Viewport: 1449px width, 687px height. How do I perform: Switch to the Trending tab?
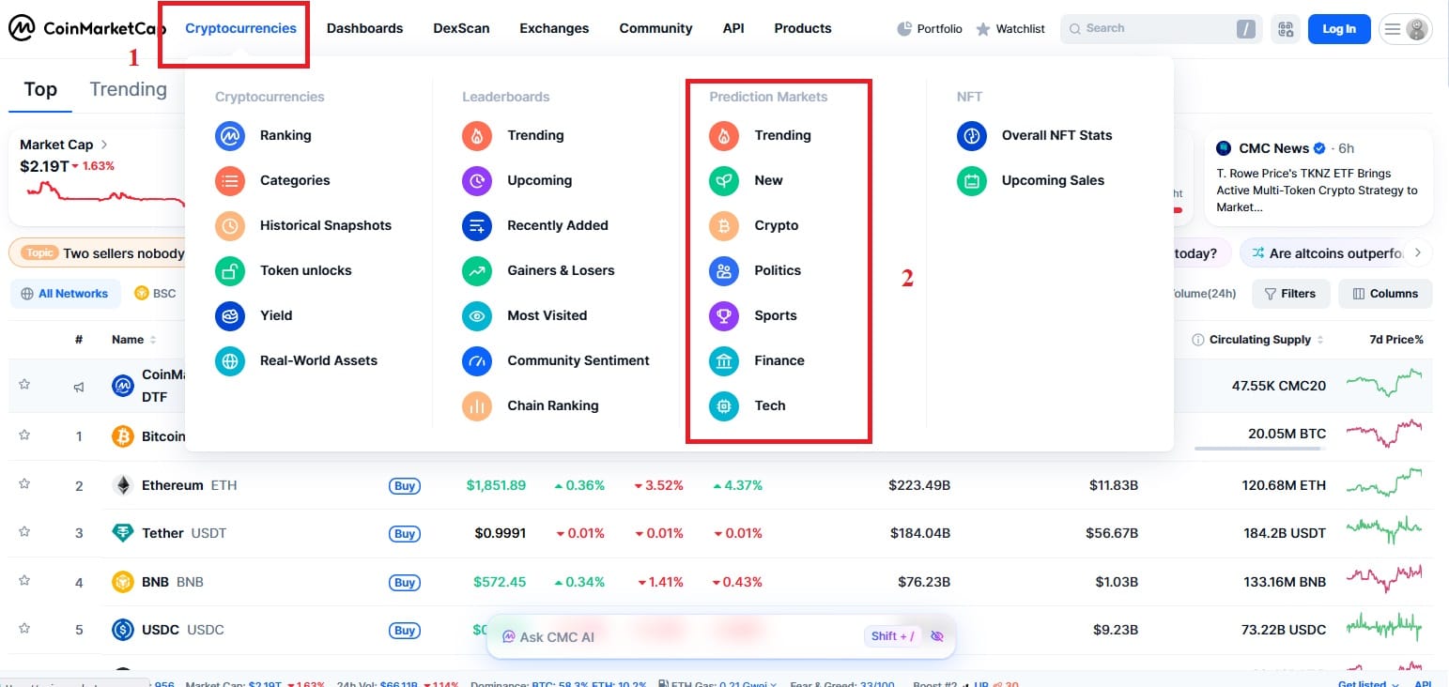point(128,89)
